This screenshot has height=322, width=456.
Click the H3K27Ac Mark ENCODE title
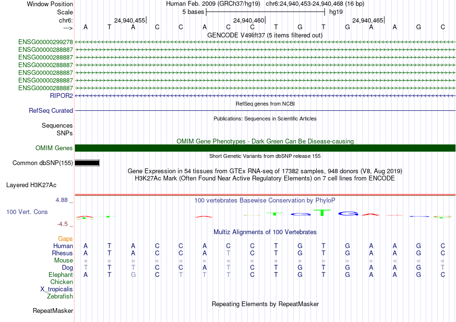(265, 179)
